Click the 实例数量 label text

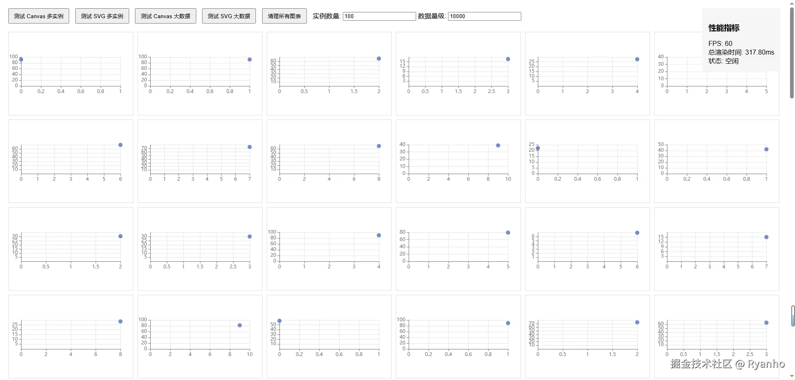click(x=326, y=16)
